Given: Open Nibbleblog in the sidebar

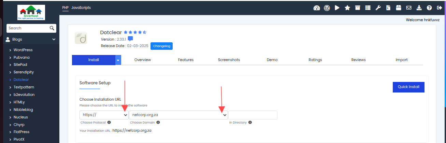Looking at the screenshot, I should pyautogui.click(x=23, y=110).
